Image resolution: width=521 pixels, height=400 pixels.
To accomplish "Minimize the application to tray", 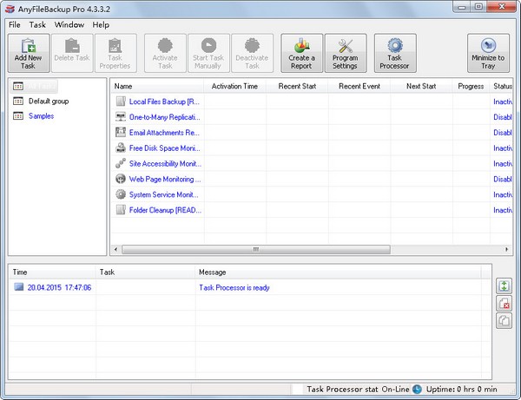I will click(x=488, y=54).
